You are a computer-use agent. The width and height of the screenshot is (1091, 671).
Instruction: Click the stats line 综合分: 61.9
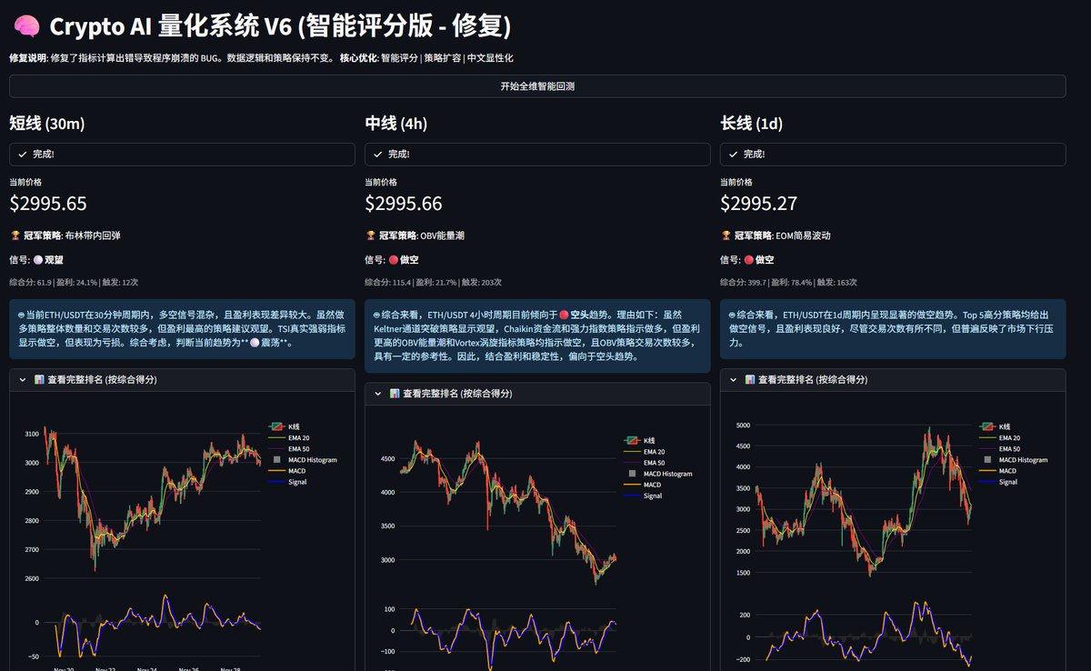pyautogui.click(x=74, y=282)
